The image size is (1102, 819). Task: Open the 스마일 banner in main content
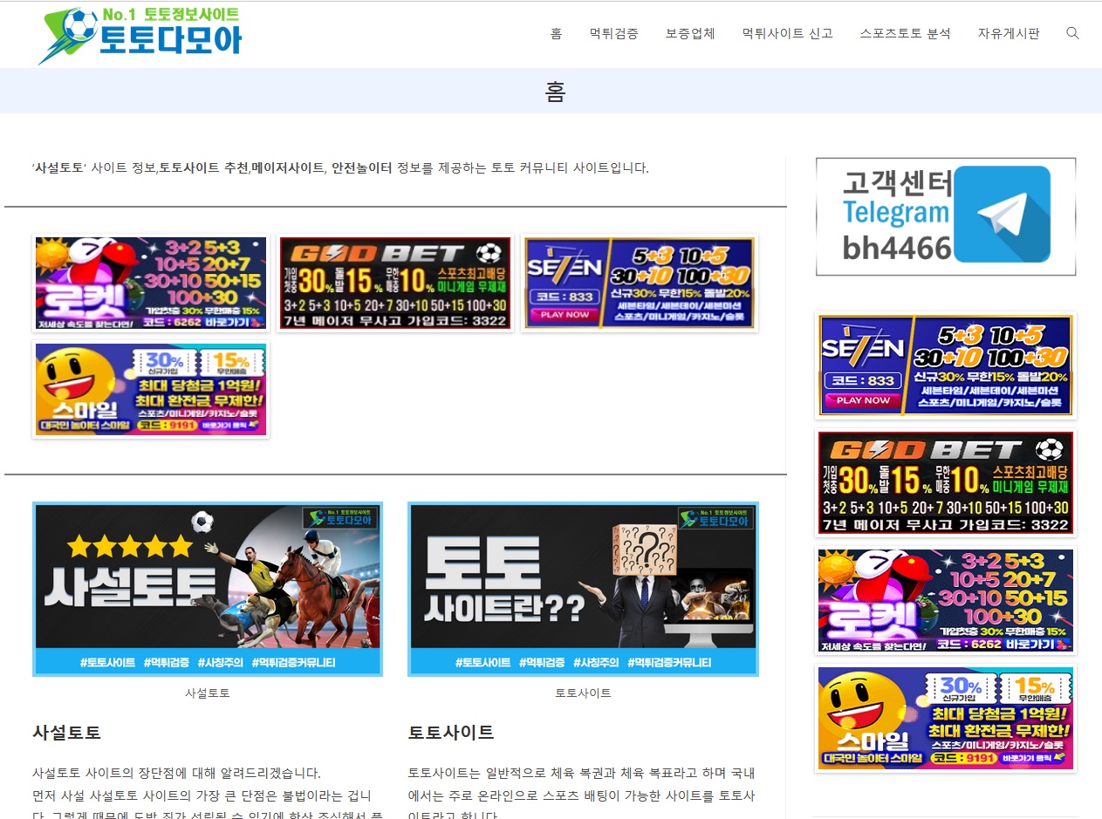pos(151,389)
